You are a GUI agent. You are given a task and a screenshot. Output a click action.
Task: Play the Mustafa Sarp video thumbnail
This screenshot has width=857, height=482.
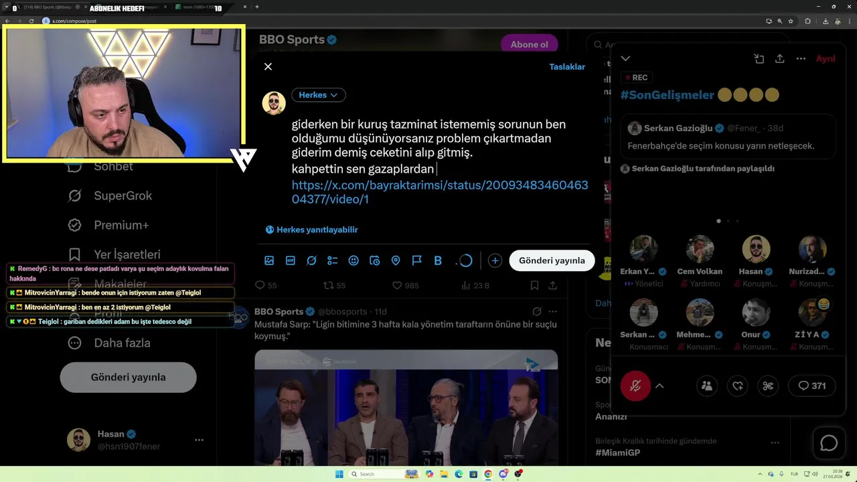406,407
